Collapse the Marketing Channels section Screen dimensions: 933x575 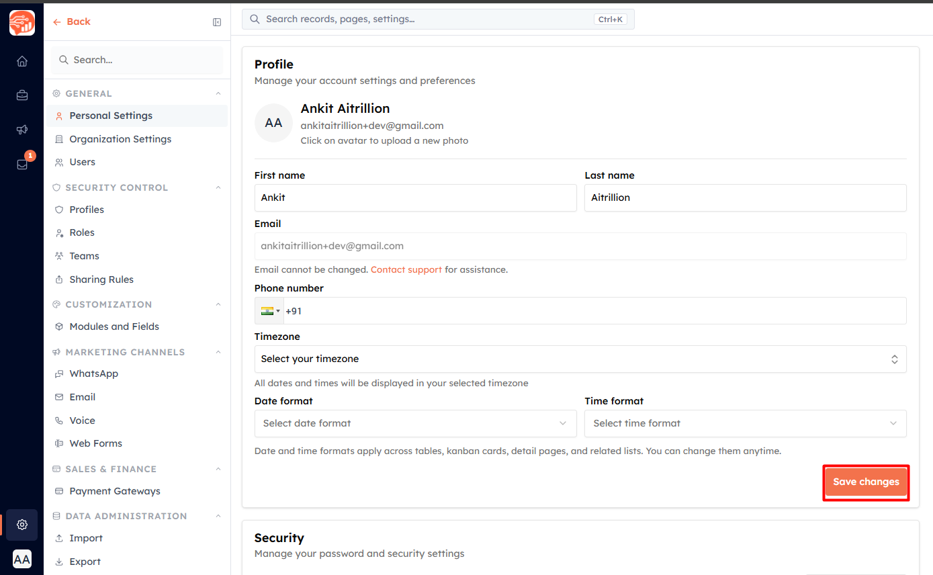click(x=218, y=352)
